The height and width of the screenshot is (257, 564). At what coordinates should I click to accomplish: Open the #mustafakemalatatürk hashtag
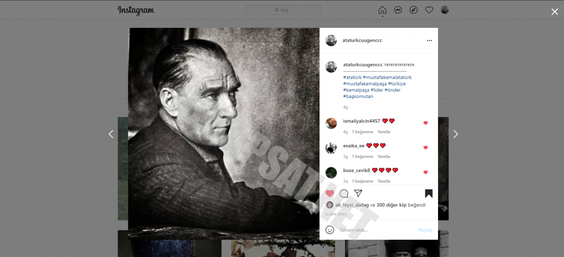coord(387,77)
